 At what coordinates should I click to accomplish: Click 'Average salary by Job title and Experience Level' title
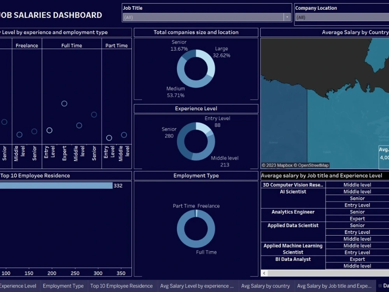point(322,176)
